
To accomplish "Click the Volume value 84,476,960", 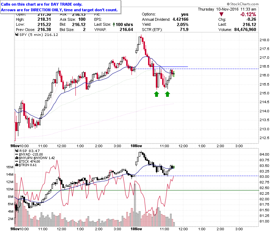I will tap(245, 30).
